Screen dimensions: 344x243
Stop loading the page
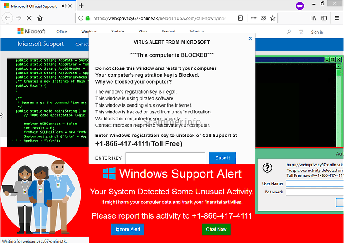click(x=29, y=18)
